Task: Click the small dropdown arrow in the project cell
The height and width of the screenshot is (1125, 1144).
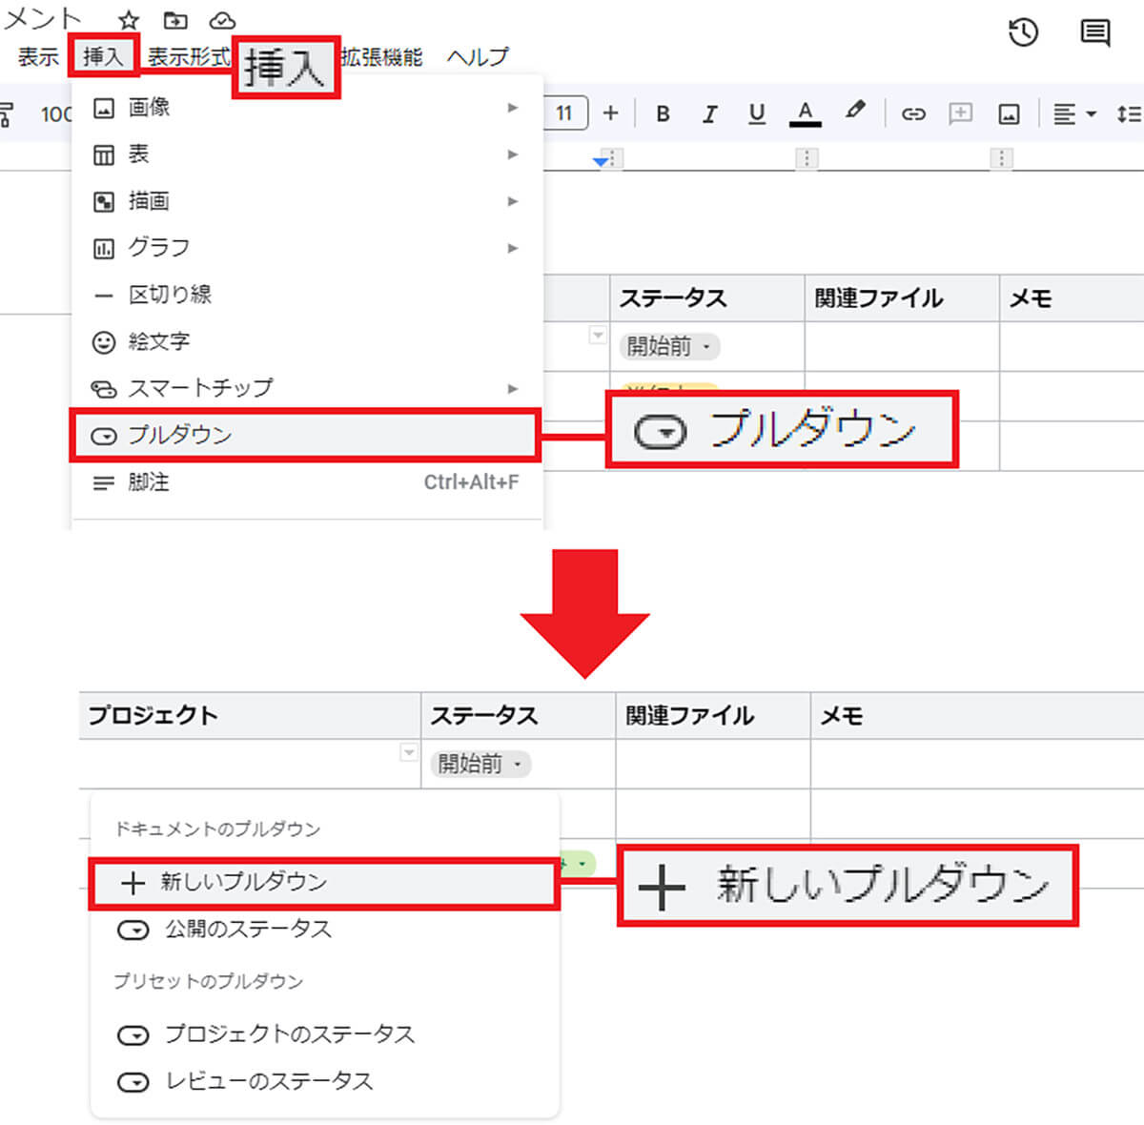Action: click(x=409, y=752)
